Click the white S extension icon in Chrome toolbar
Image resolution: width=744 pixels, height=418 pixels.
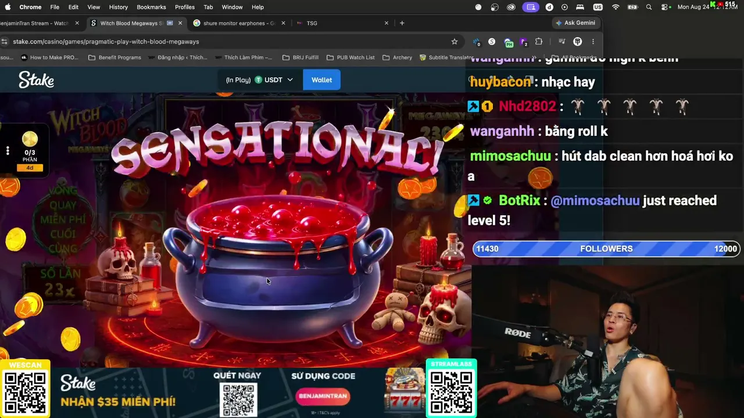click(x=492, y=42)
